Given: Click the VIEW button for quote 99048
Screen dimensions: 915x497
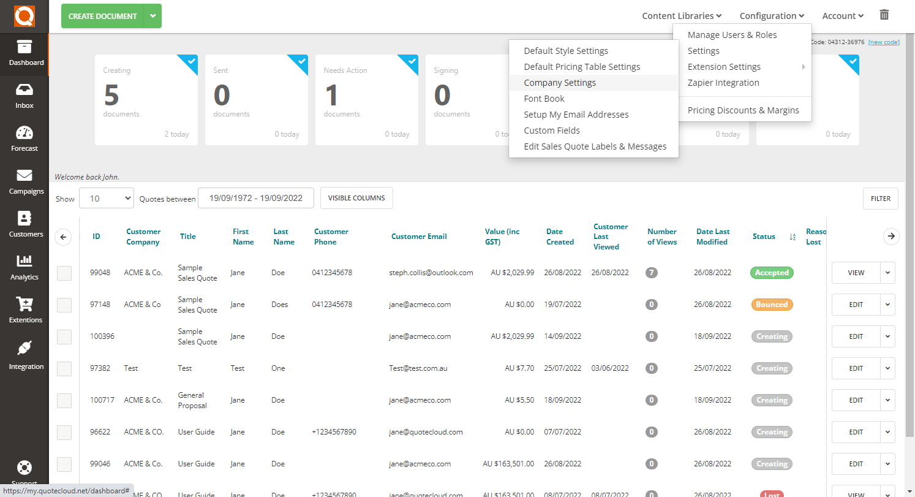Looking at the screenshot, I should point(855,273).
